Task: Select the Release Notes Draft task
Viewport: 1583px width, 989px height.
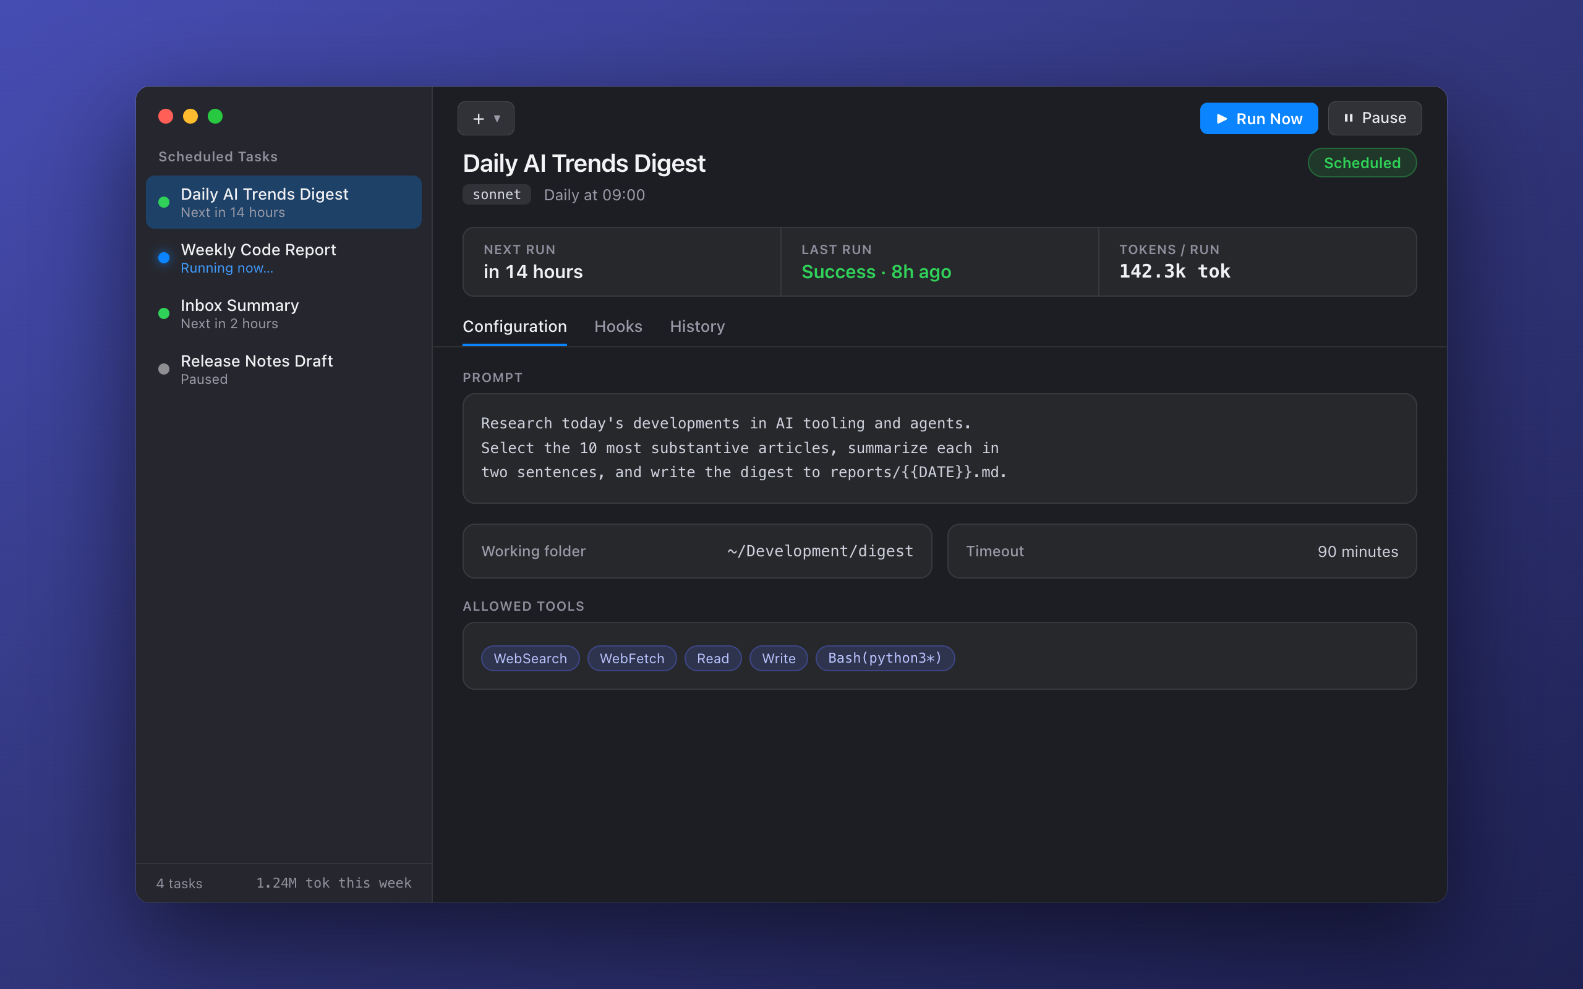Action: [283, 369]
